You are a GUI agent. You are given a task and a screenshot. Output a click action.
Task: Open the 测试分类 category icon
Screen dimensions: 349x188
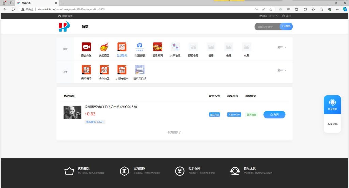click(x=86, y=47)
